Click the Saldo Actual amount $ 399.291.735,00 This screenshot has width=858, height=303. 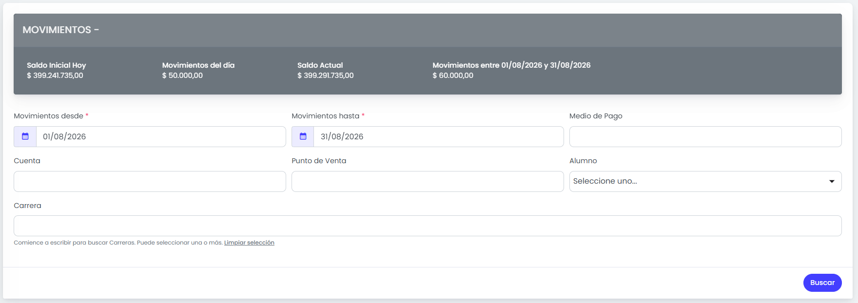(326, 76)
